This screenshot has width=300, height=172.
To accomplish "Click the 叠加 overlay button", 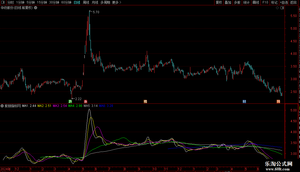I will coord(228,2).
